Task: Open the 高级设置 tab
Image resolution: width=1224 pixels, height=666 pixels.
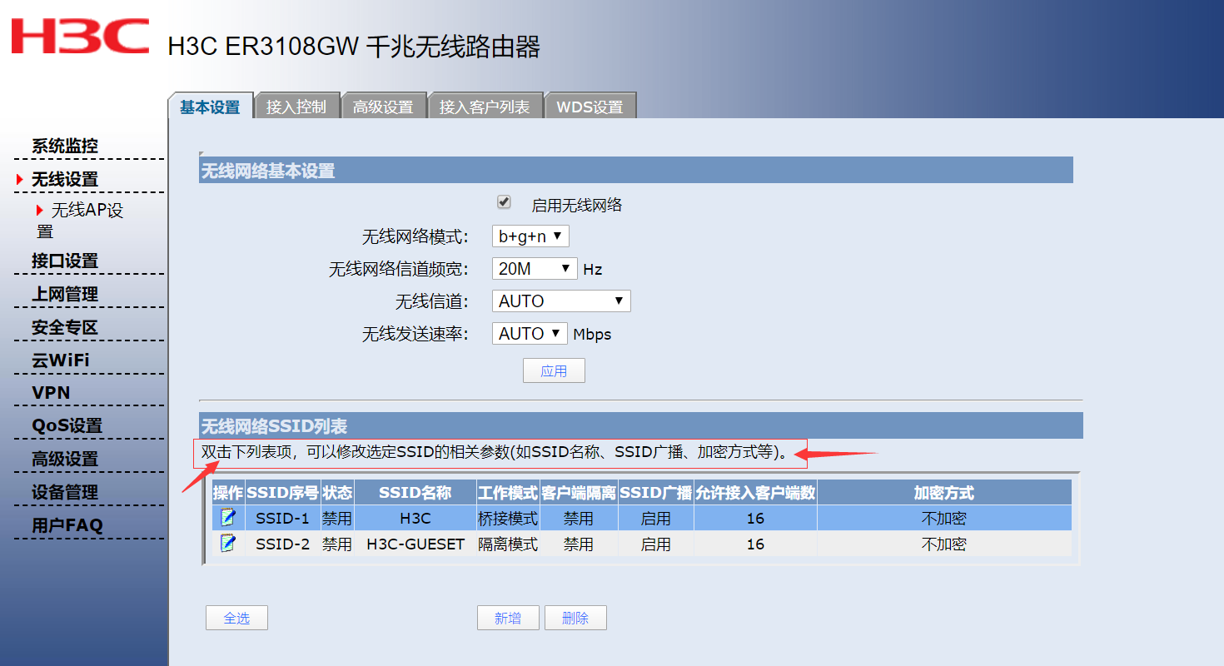Action: click(x=383, y=107)
